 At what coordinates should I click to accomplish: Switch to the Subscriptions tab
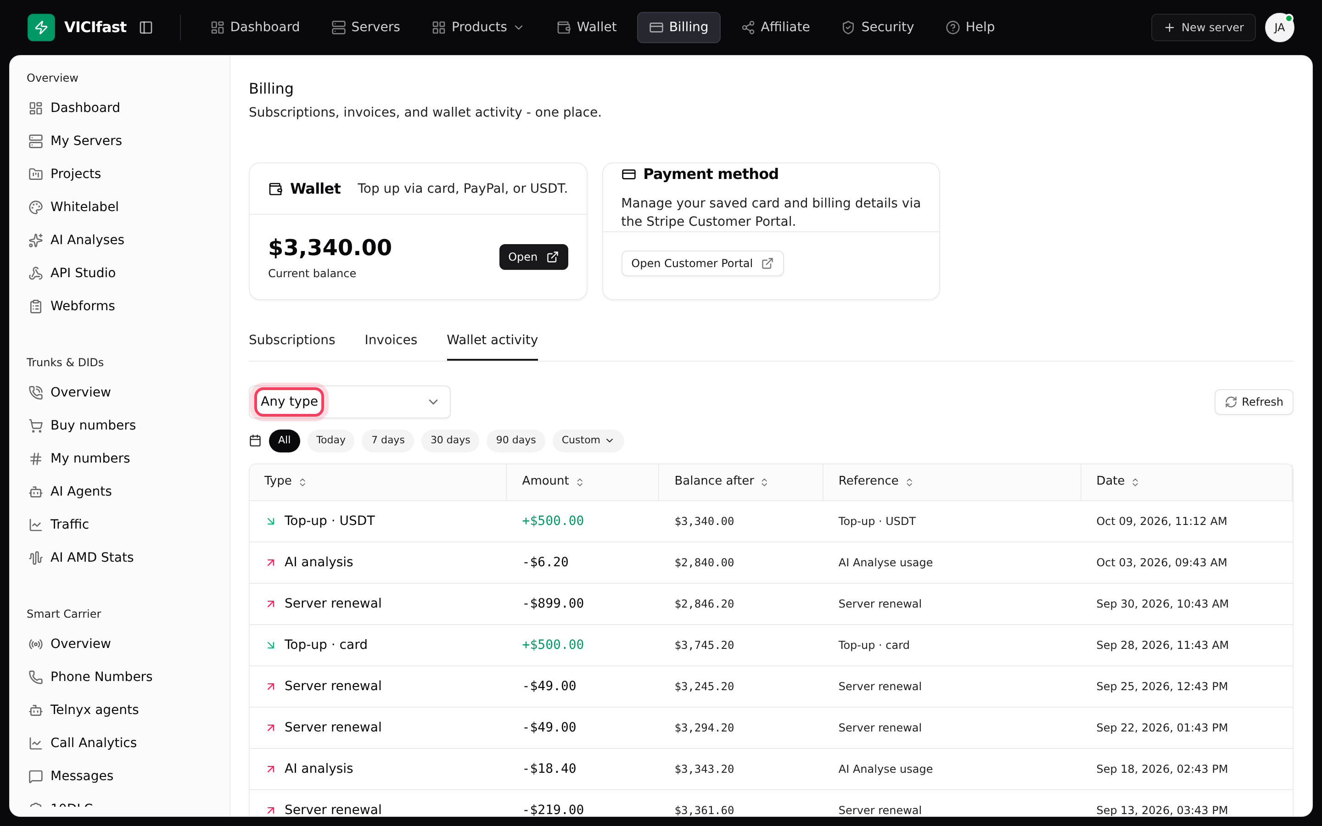point(292,340)
